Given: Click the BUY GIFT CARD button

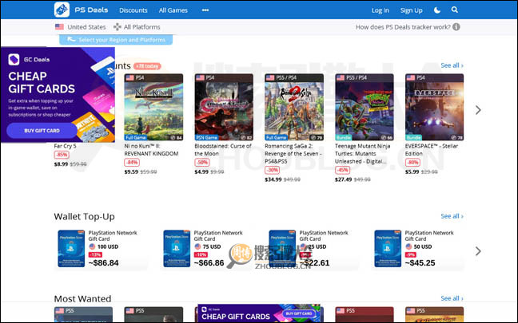Looking at the screenshot, I should tap(42, 131).
